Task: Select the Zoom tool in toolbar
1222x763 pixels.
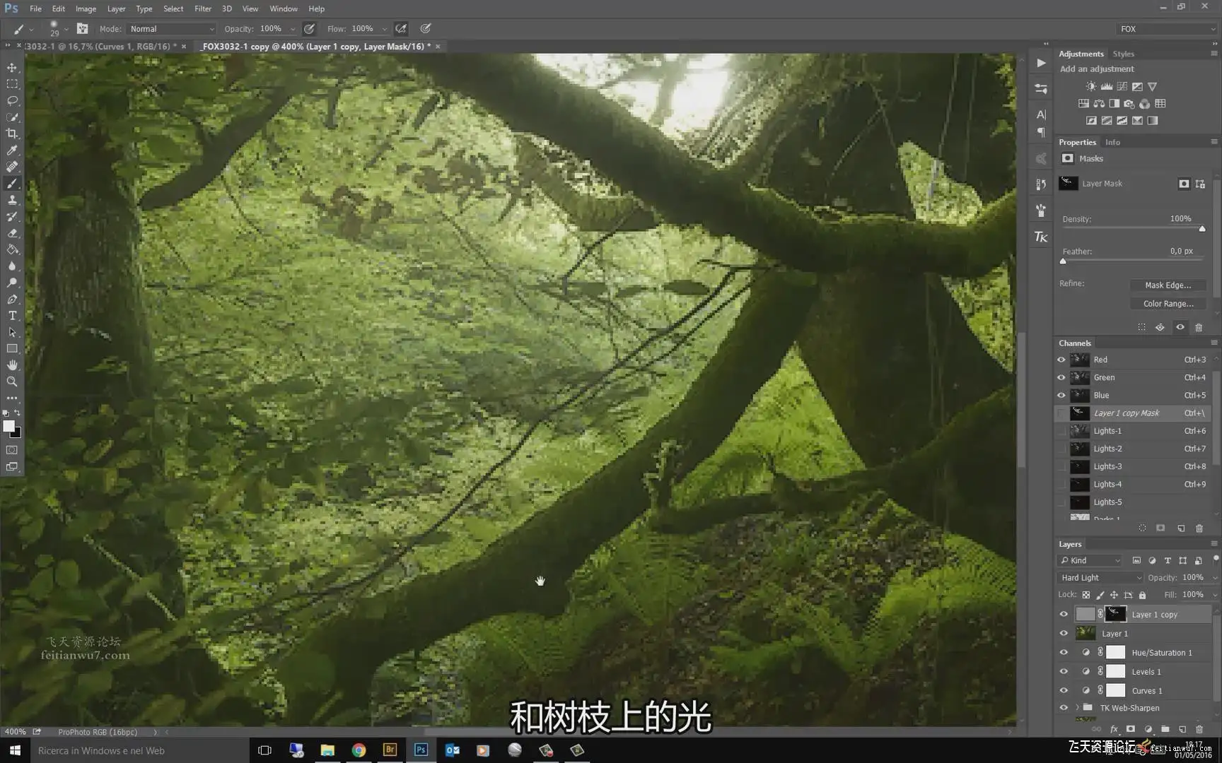Action: pyautogui.click(x=12, y=381)
